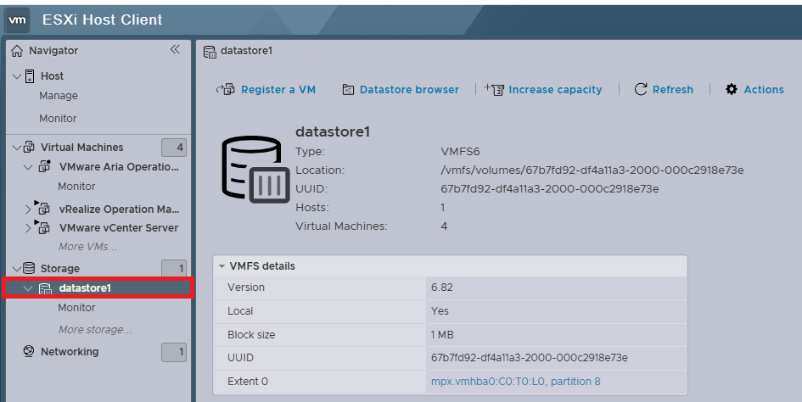
Task: Open Manage under Host
Action: 59,96
